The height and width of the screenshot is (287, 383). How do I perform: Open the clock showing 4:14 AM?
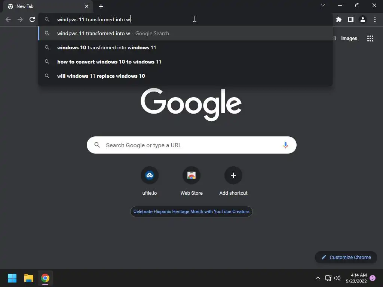tap(356, 278)
